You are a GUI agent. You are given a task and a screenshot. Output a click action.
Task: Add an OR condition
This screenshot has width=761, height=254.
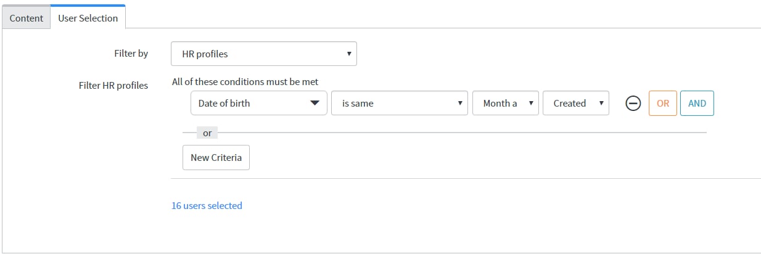(663, 104)
